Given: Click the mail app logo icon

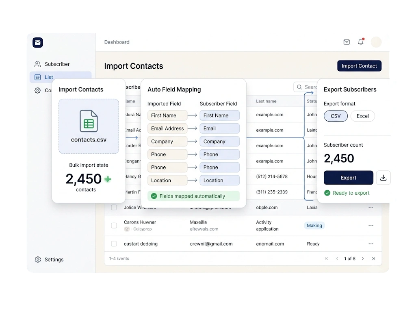Looking at the screenshot, I should click(x=38, y=43).
